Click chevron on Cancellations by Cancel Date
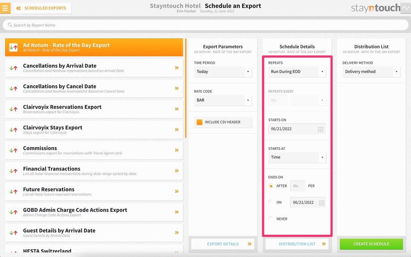Screen dimensions: 411x257 pos(176,88)
